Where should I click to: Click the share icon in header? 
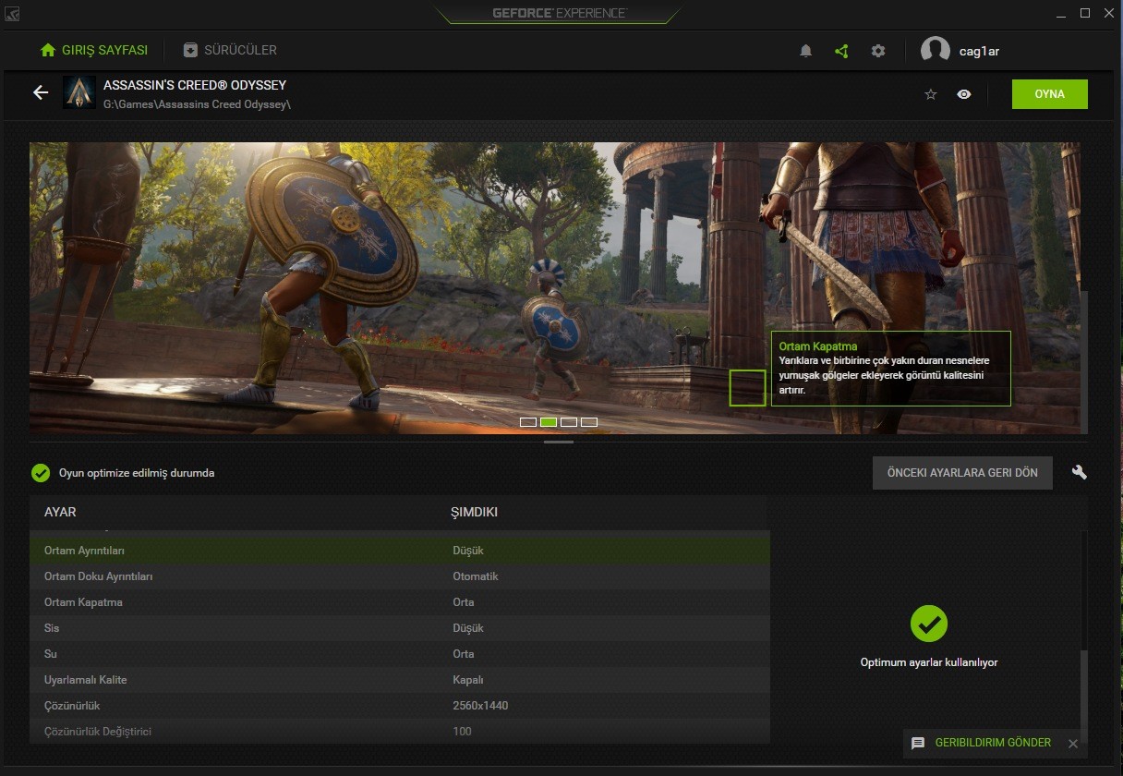tap(841, 51)
